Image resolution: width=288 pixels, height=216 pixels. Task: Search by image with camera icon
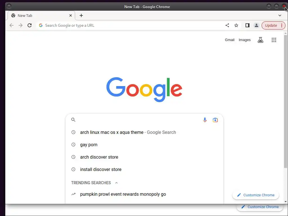pyautogui.click(x=215, y=120)
